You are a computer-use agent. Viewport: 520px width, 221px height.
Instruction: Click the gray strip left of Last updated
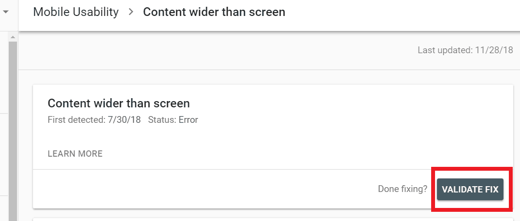(218, 50)
